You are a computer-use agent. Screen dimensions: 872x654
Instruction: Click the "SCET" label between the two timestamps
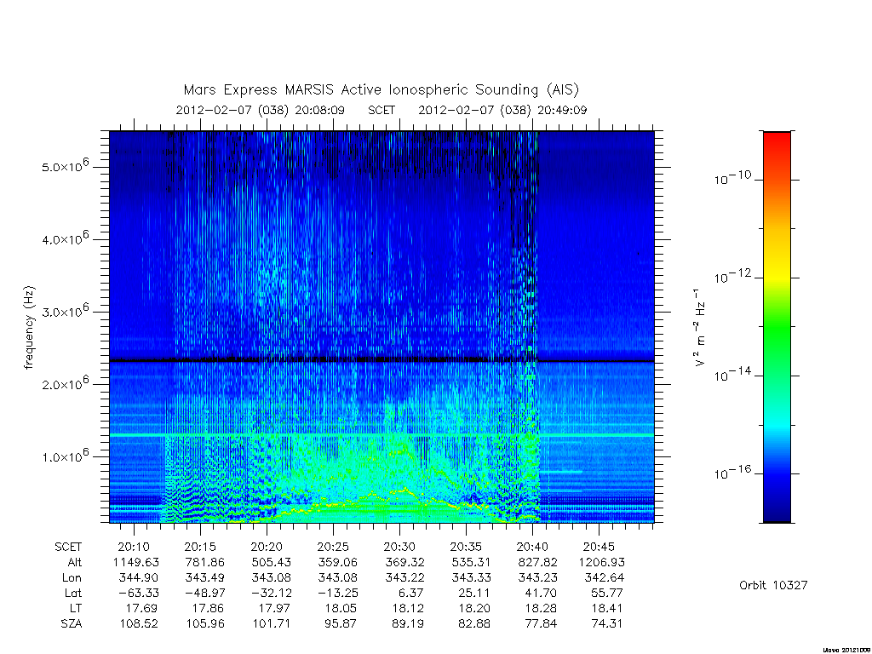pos(381,110)
